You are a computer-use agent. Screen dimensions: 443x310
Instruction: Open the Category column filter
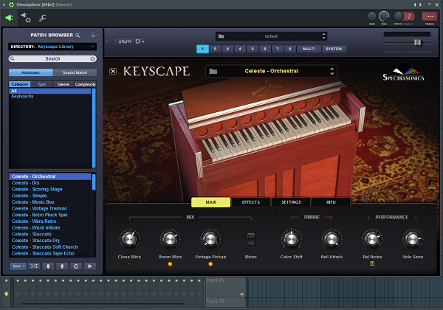[20, 84]
